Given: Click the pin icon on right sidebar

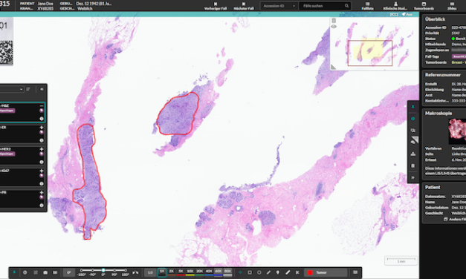Looking at the screenshot, I should (412, 107).
